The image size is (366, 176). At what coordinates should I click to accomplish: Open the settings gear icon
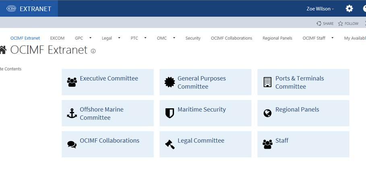349,8
